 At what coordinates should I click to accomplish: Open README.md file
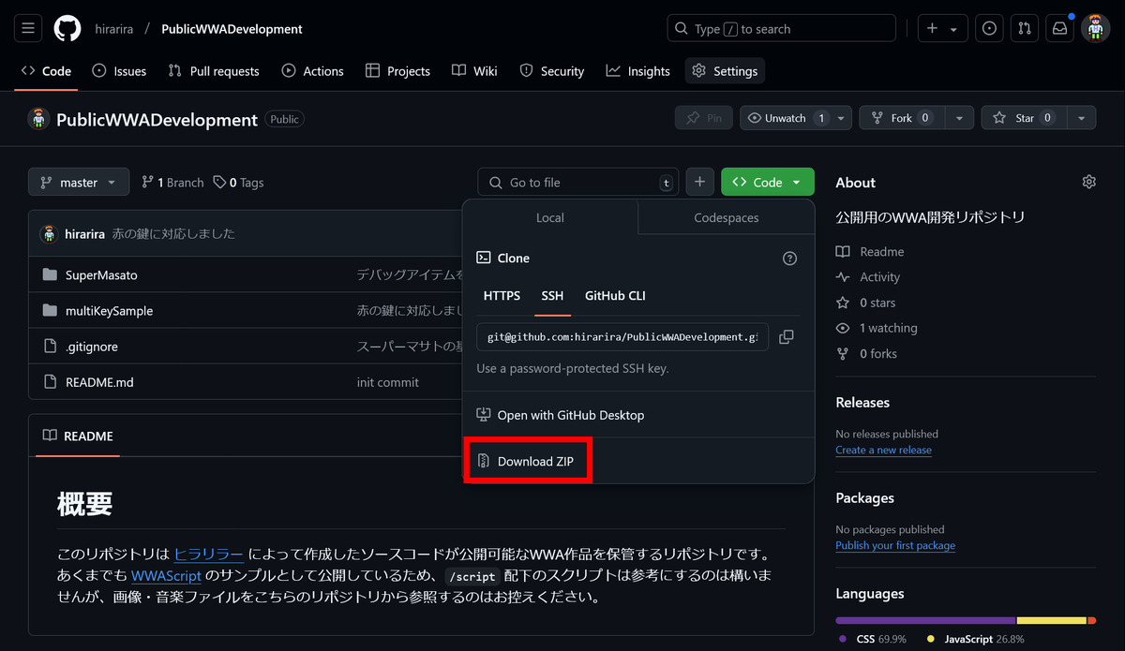point(99,382)
